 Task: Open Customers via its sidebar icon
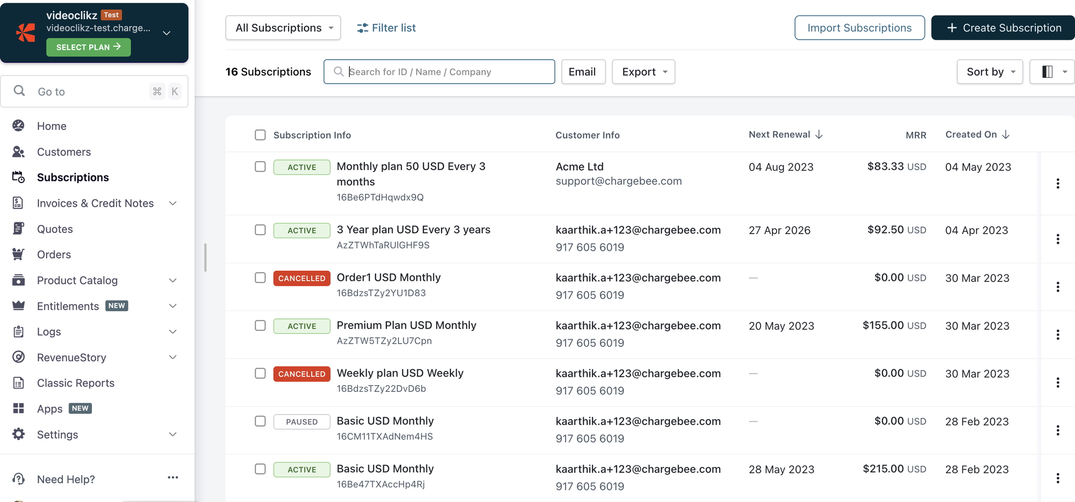(18, 151)
